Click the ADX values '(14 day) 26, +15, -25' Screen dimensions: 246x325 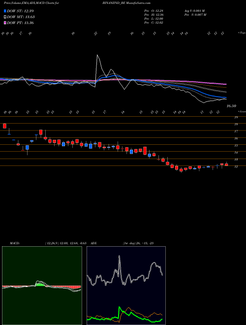coord(138,243)
